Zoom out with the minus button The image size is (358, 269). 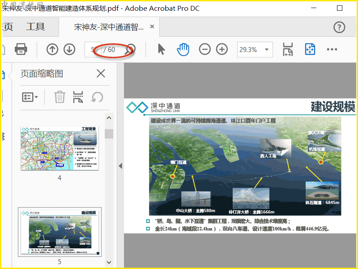coord(205,49)
